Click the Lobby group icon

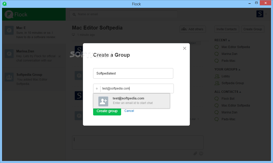[217, 76]
